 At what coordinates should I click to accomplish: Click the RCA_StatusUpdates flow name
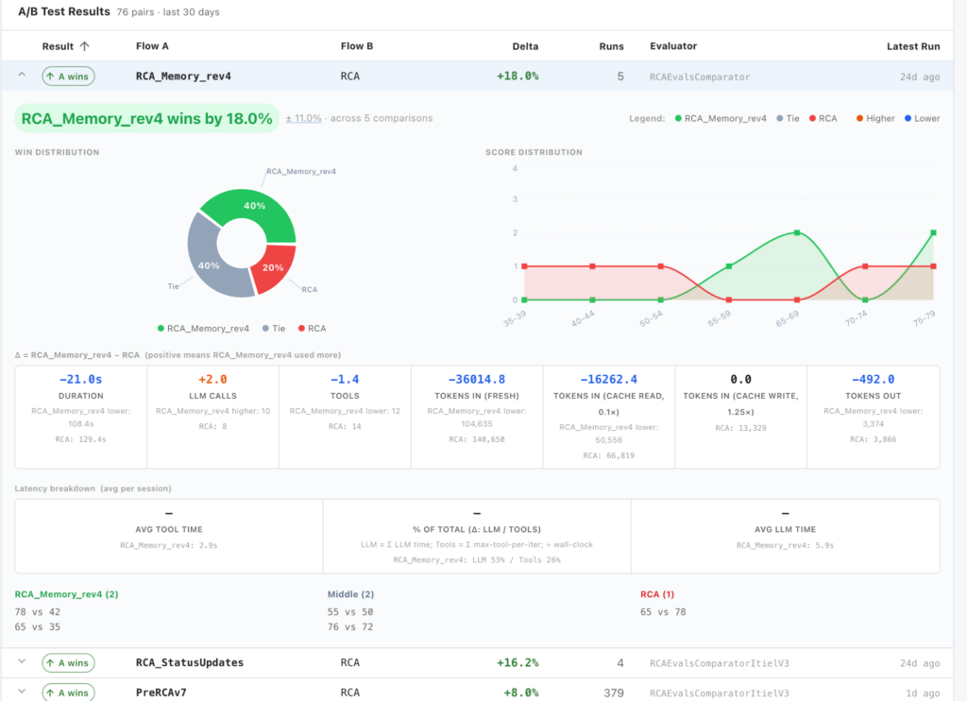tap(189, 663)
